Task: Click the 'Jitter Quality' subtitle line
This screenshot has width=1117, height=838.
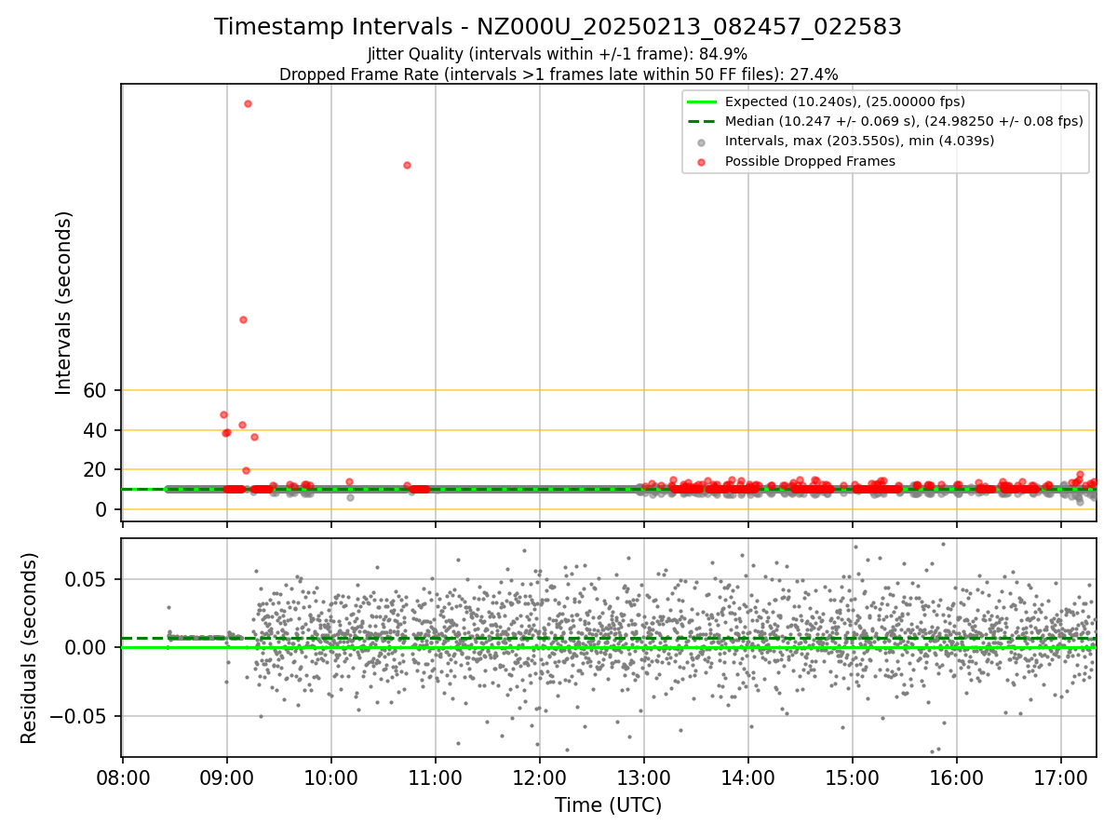Action: click(558, 54)
